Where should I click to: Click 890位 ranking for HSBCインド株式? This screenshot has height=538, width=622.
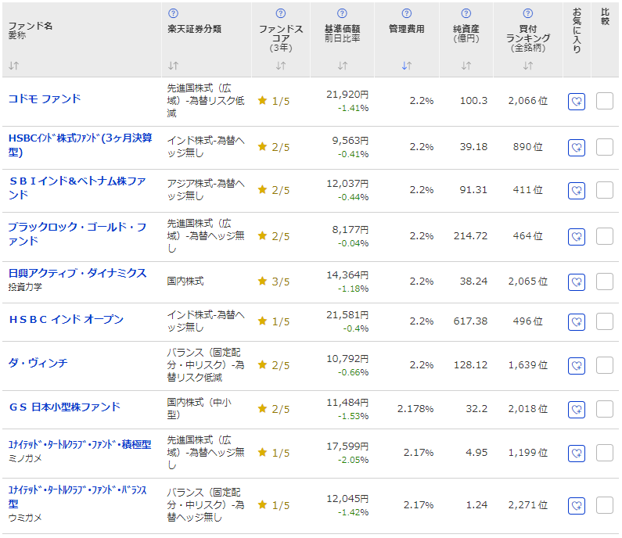[527, 147]
